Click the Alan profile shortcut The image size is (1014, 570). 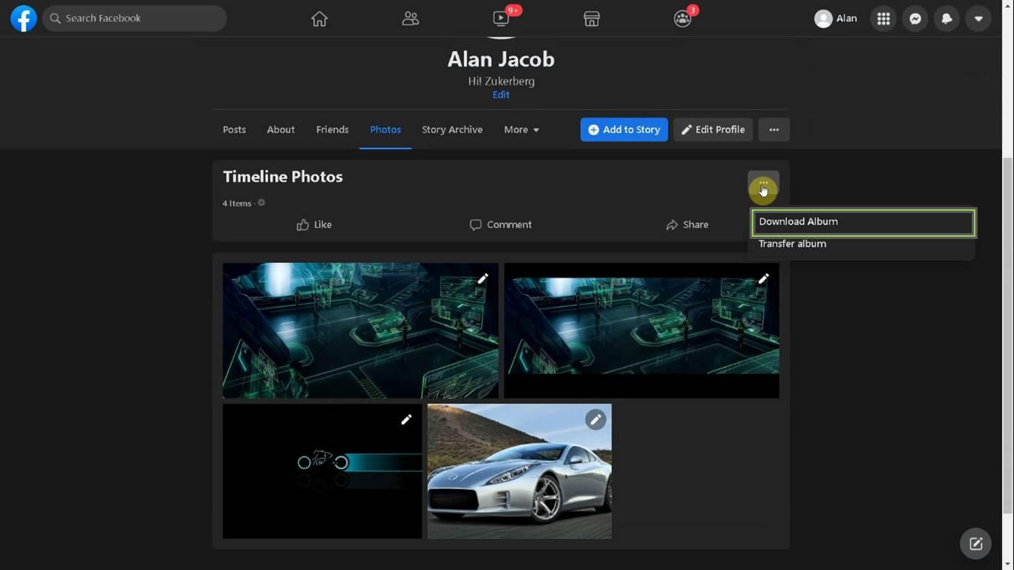pyautogui.click(x=836, y=19)
